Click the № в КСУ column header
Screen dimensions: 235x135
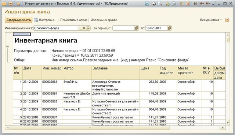pyautogui.click(x=208, y=72)
